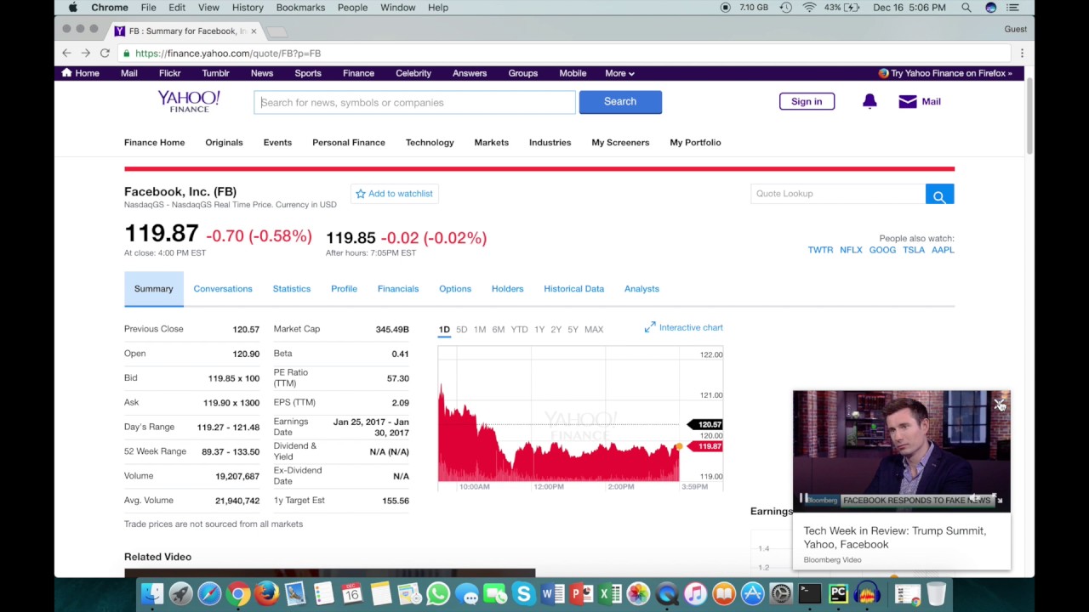1089x612 pixels.
Task: Select the 5Y chart range
Action: [573, 330]
